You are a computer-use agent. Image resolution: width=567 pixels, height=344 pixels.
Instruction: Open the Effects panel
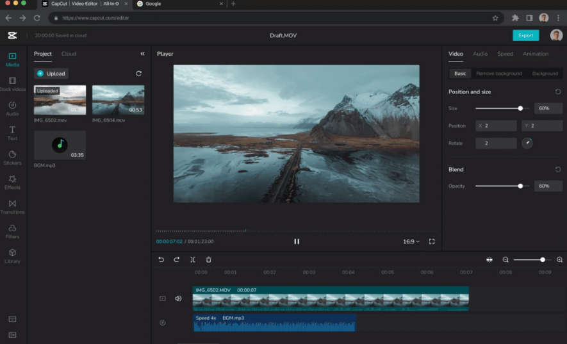[12, 183]
